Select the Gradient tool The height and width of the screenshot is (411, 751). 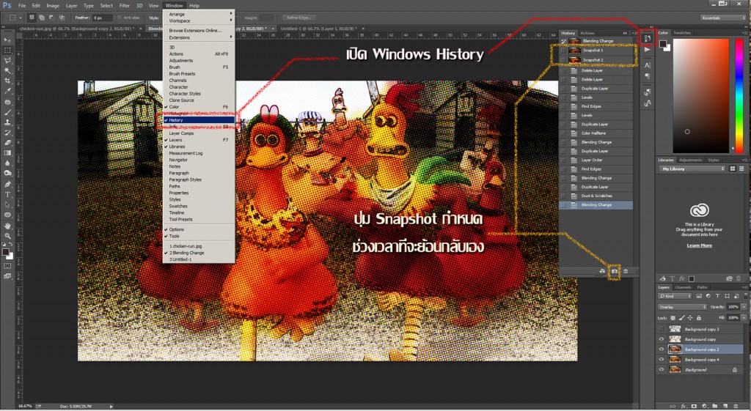[x=7, y=152]
